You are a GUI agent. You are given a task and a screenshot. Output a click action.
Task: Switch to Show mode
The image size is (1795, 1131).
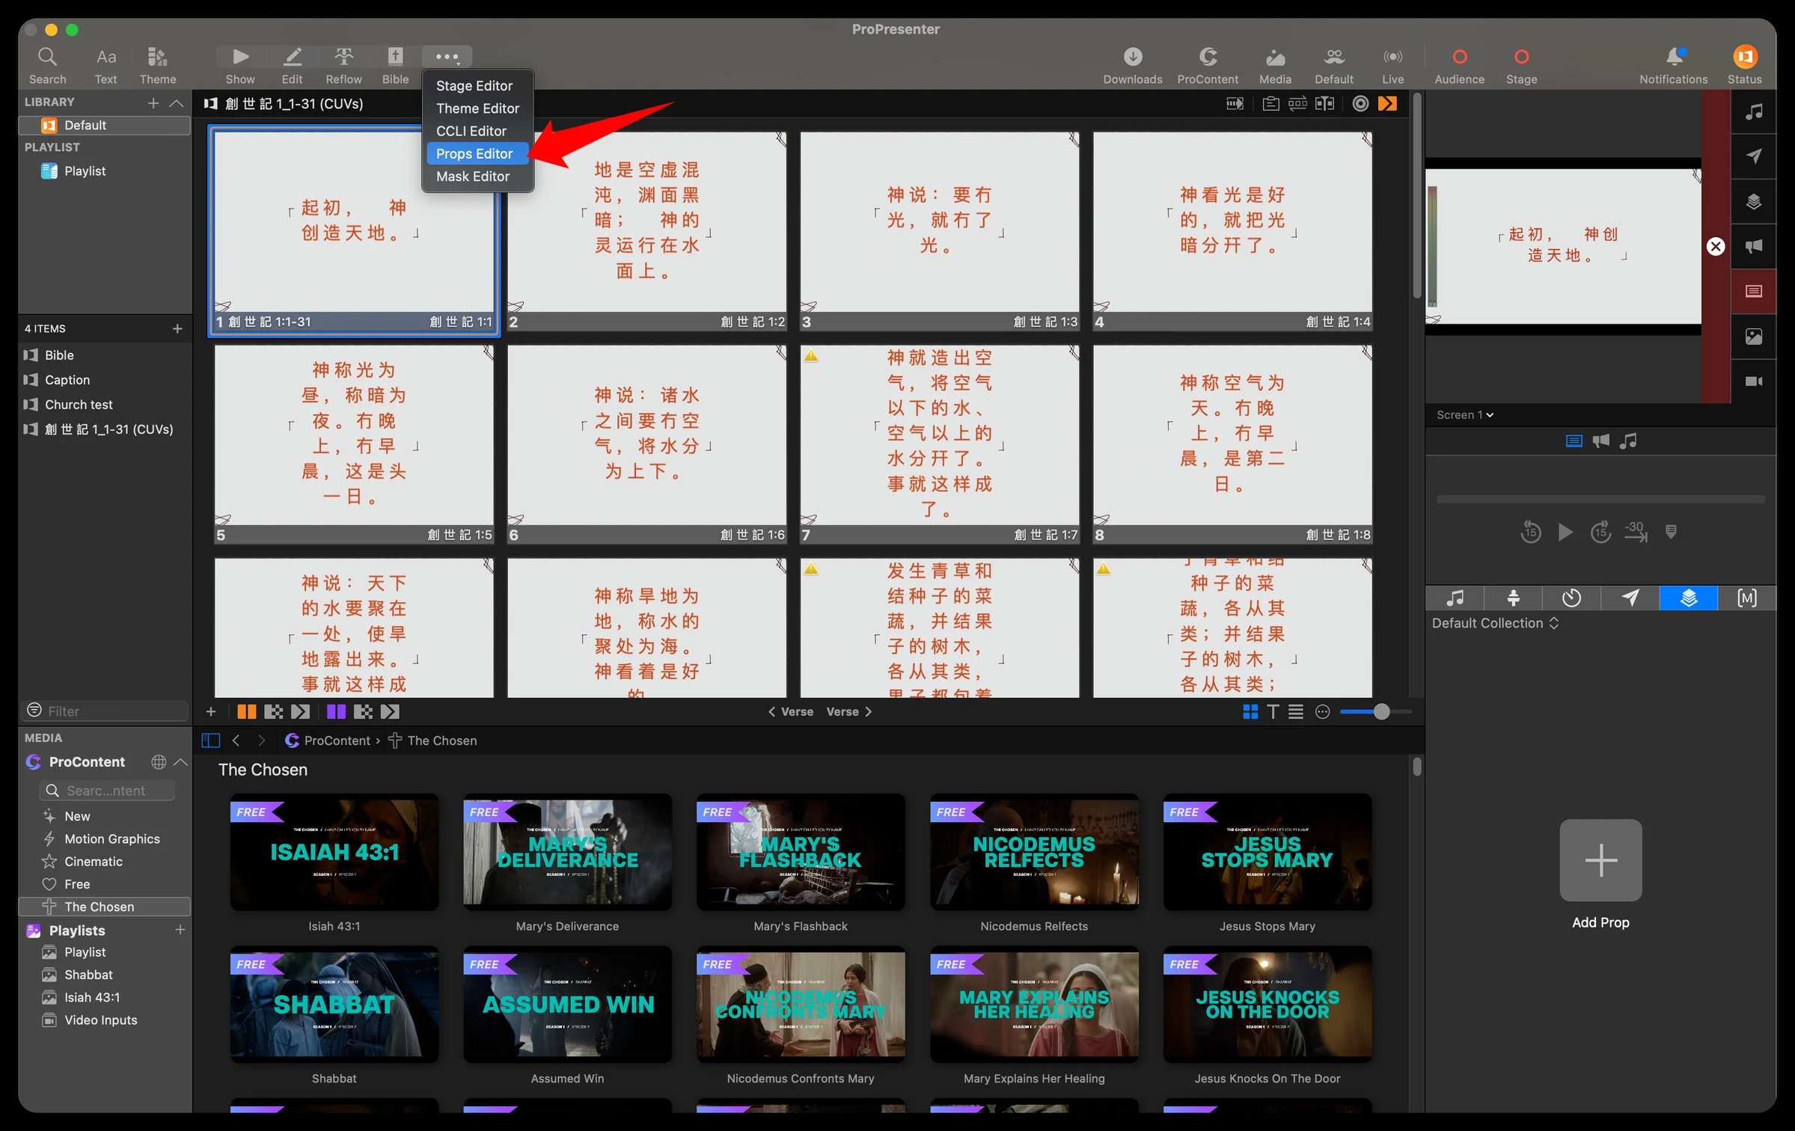point(240,65)
